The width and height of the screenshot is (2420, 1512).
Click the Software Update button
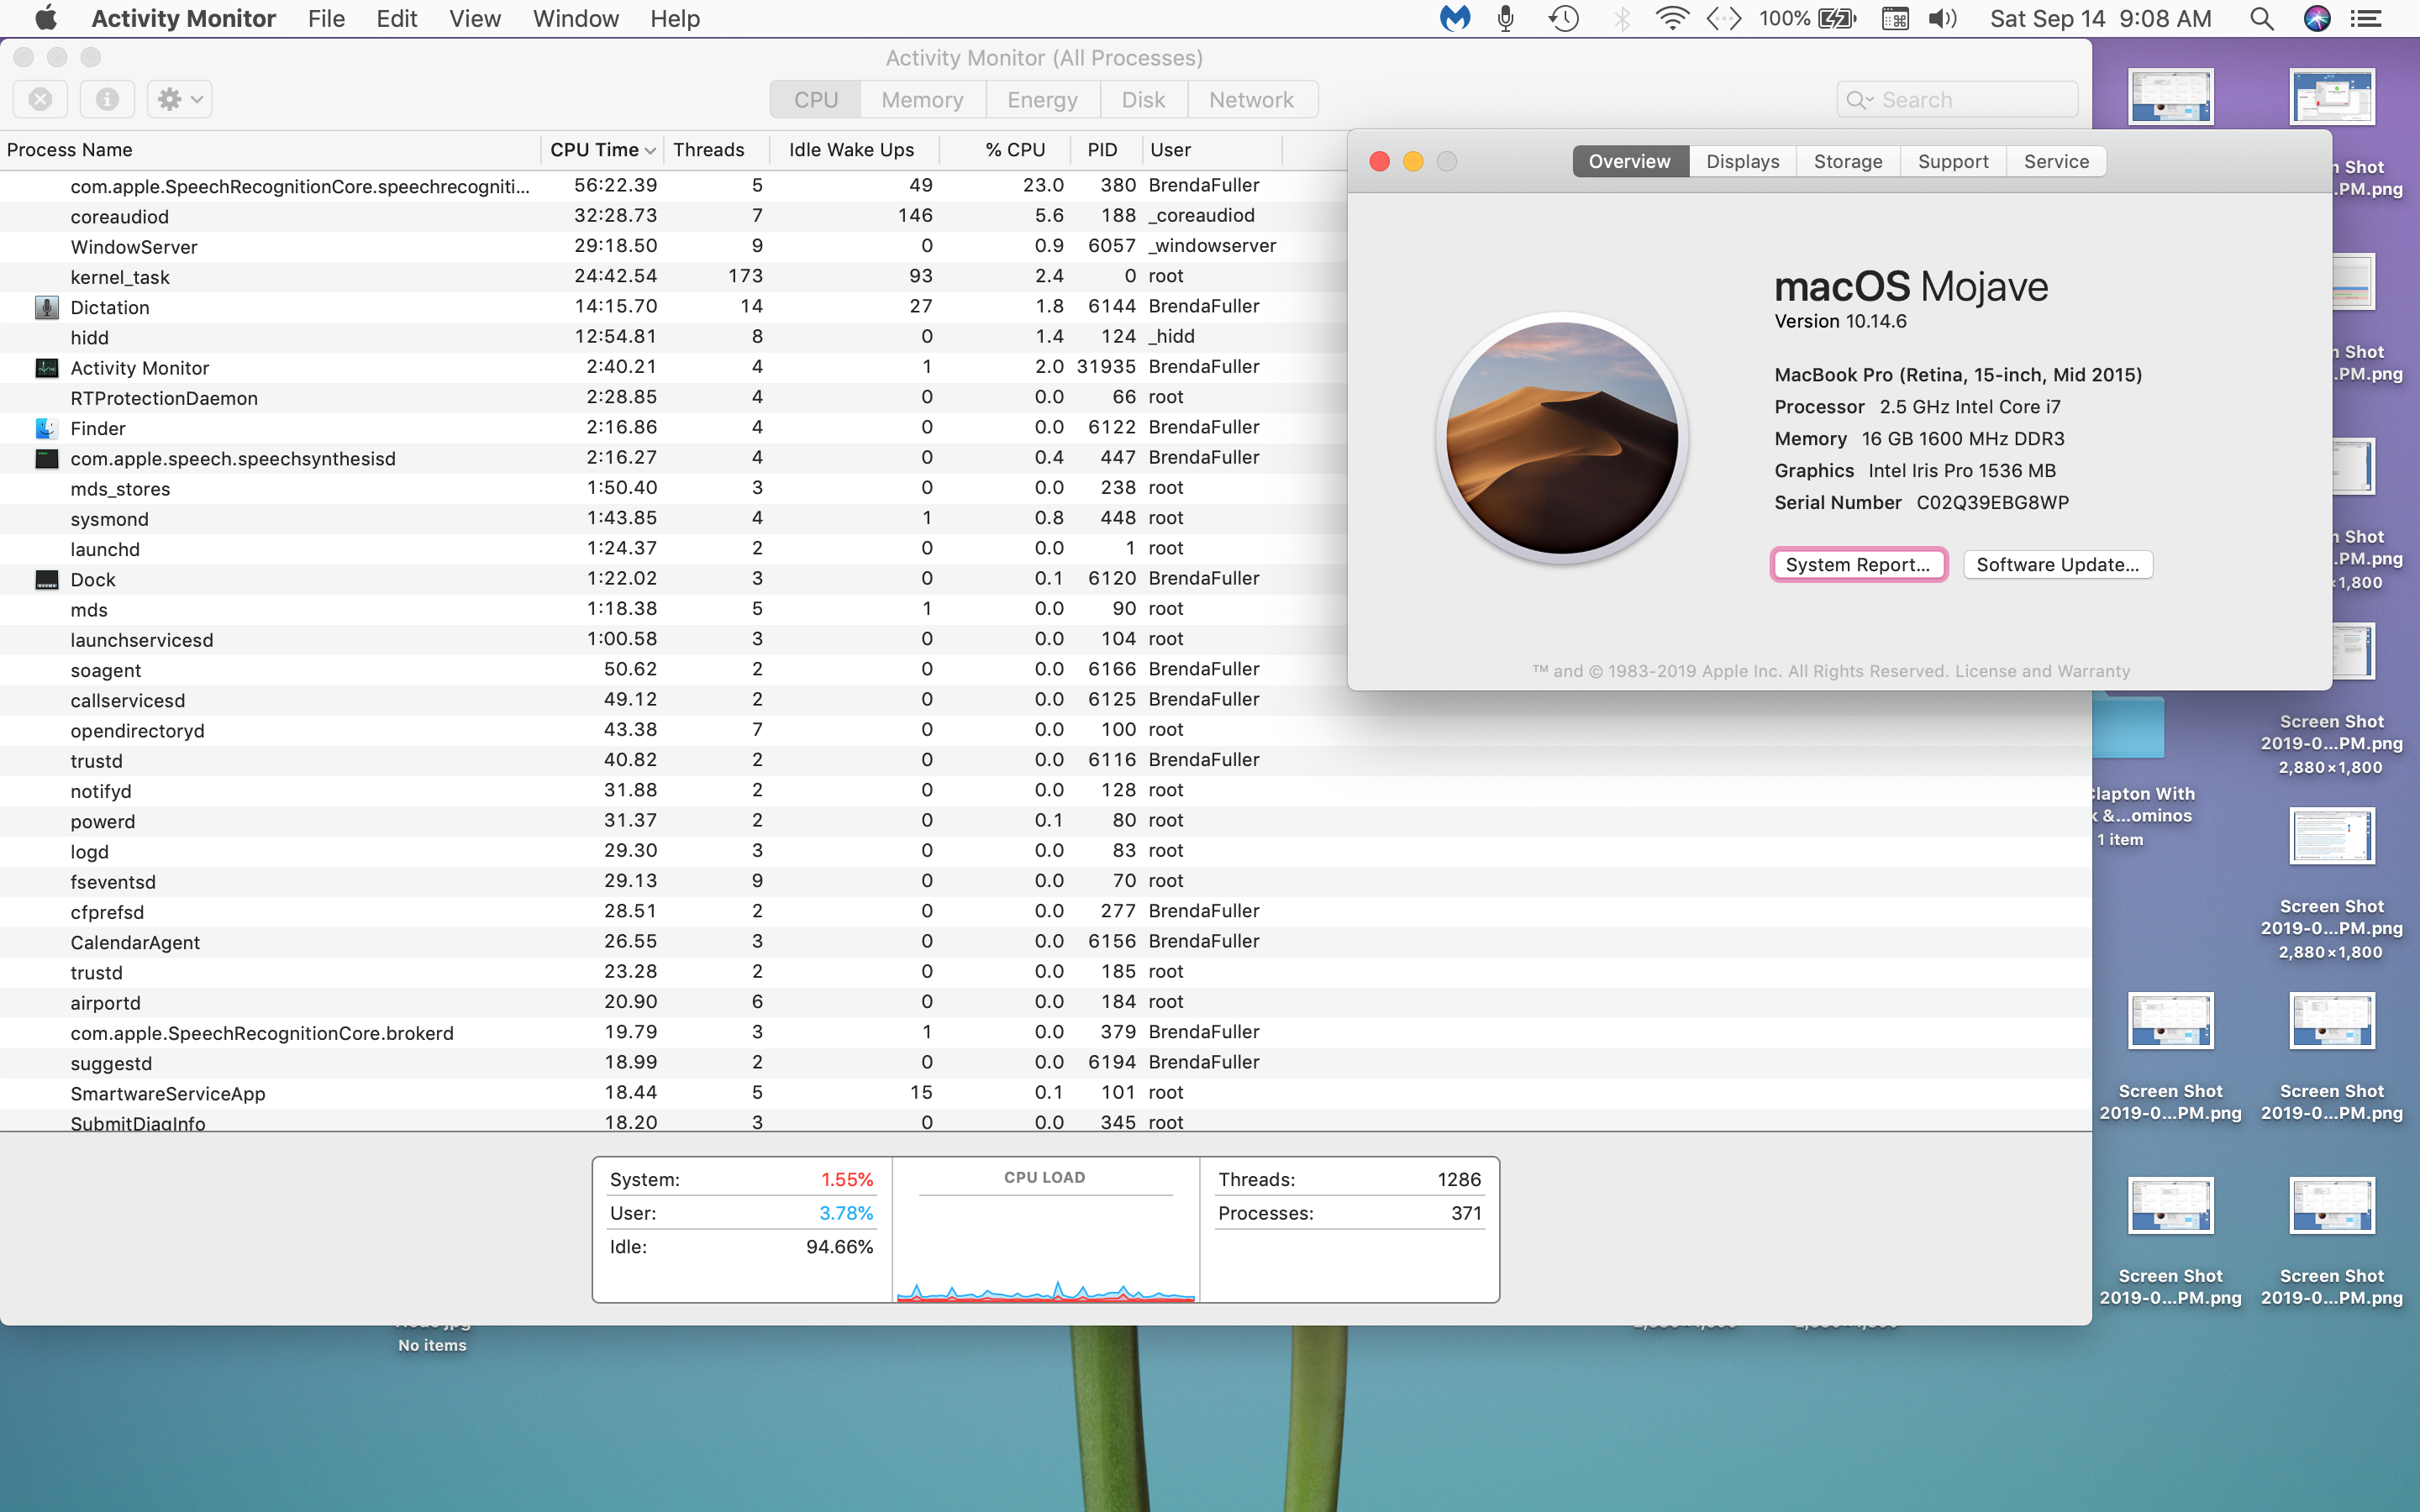point(2057,564)
